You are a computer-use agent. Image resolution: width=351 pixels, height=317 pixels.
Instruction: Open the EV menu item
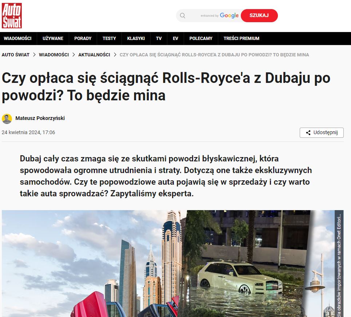click(x=175, y=39)
